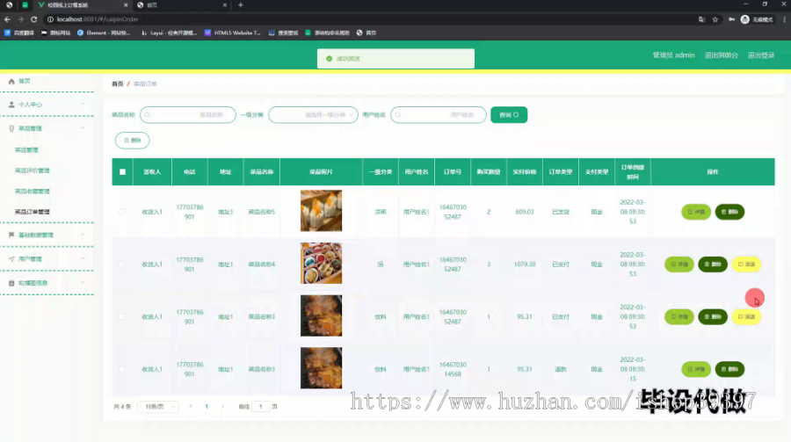This screenshot has height=442, width=791.
Task: Select page 1 in the pagination
Action: [x=207, y=407]
